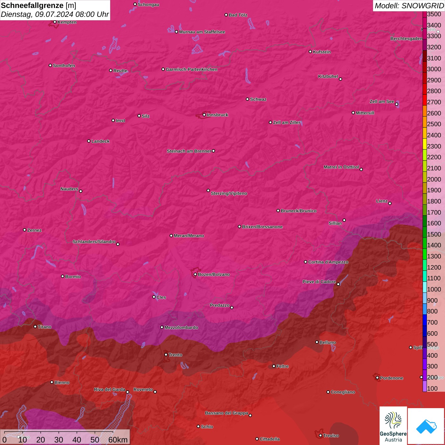Image resolution: width=445 pixels, height=445 pixels.
Task: Click the Kempten location marker
Action: [x=55, y=22]
